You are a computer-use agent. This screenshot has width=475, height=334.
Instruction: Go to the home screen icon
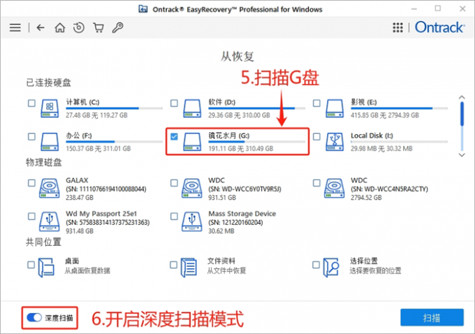pos(60,28)
